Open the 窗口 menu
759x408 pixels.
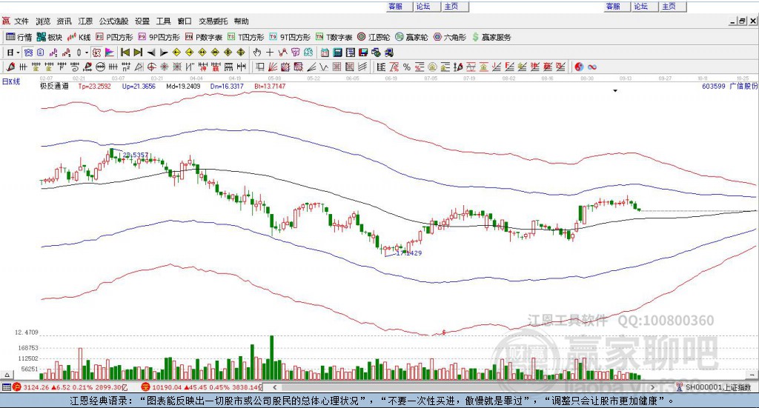(185, 21)
